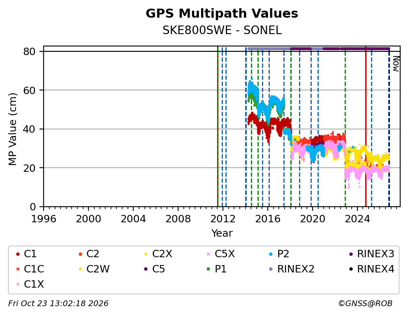This screenshot has width=408, height=316.
Task: Click the RINEX4 legend entry
Action: point(371,269)
